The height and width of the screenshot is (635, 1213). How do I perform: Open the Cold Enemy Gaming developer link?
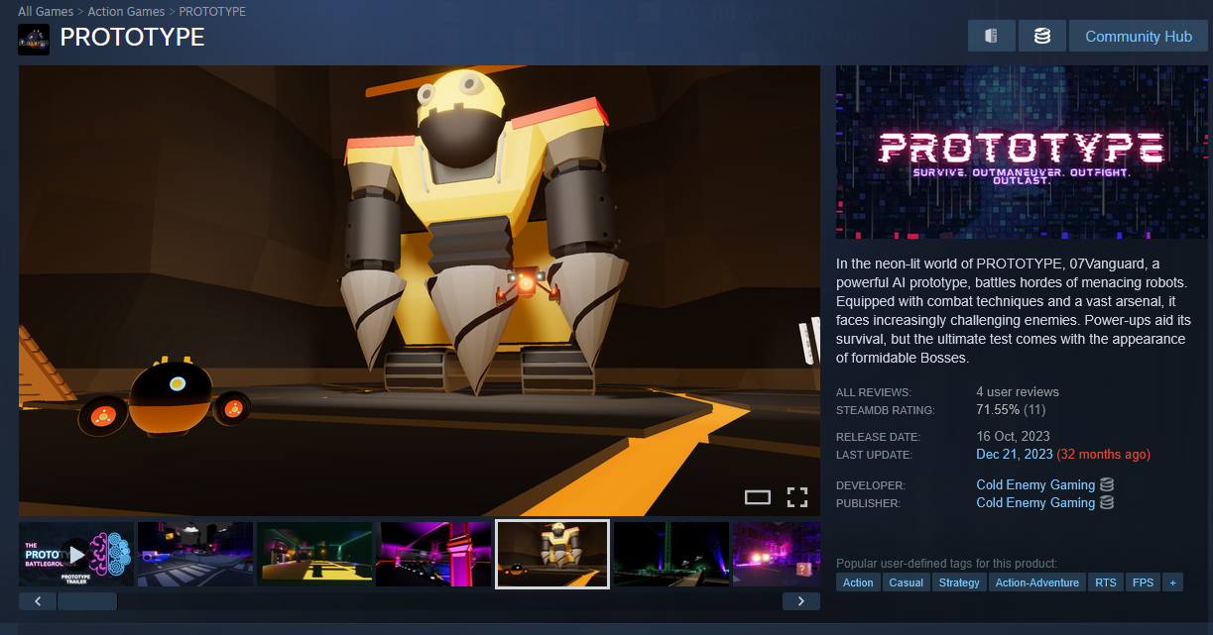[x=1035, y=484]
